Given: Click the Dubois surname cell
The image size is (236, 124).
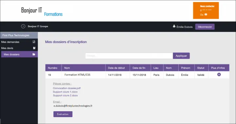Looking at the screenshot, I should pos(171,75).
